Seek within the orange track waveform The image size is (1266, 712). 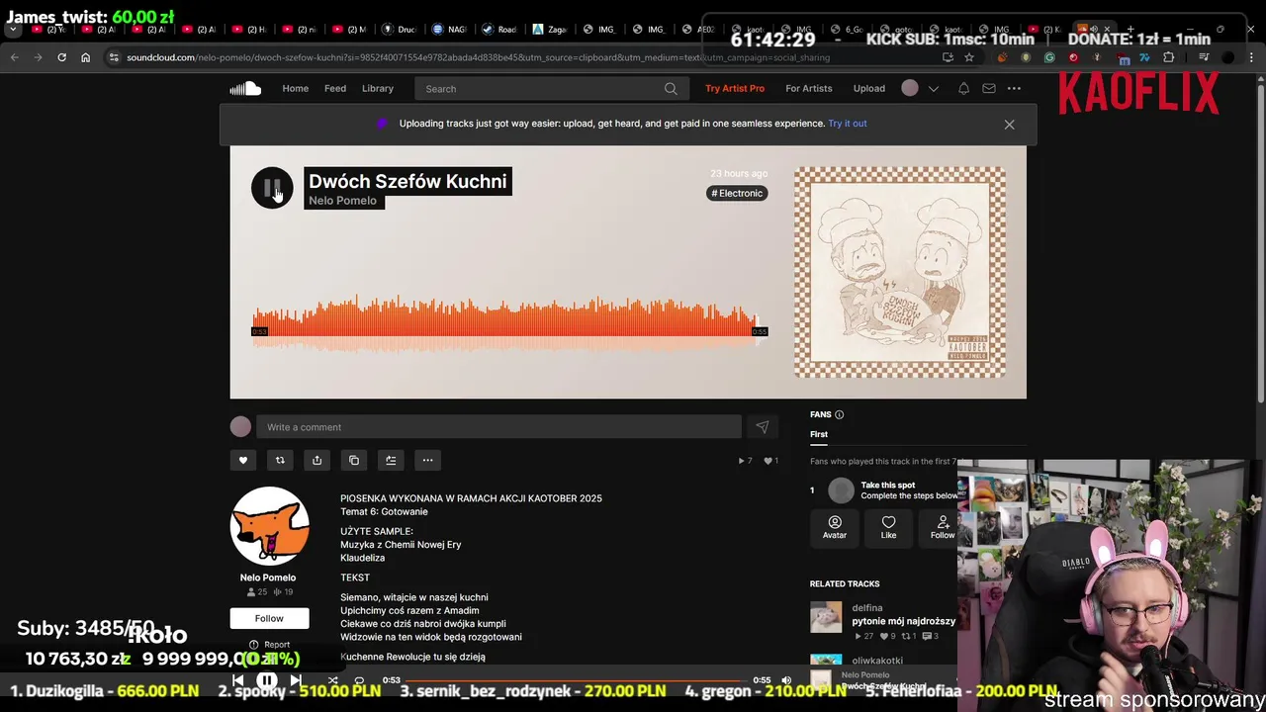(509, 324)
